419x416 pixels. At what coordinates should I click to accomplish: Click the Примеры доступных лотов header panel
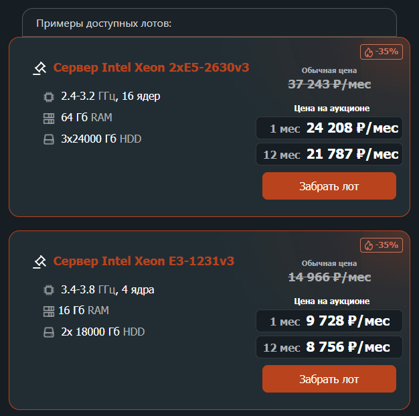point(209,23)
